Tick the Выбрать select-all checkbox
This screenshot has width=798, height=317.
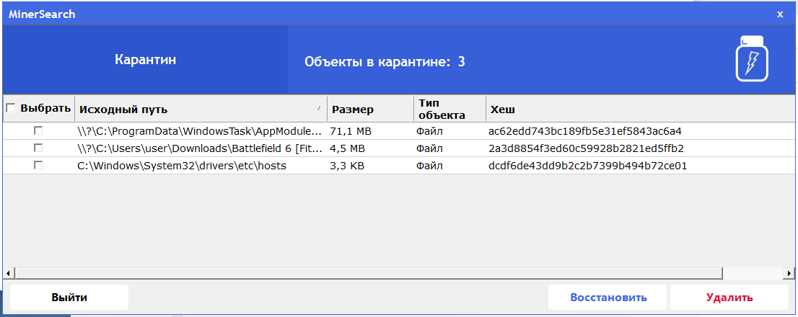point(11,108)
